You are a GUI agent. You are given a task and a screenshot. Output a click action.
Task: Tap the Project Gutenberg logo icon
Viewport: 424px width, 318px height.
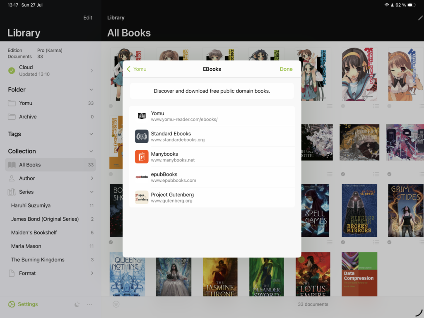tap(142, 197)
